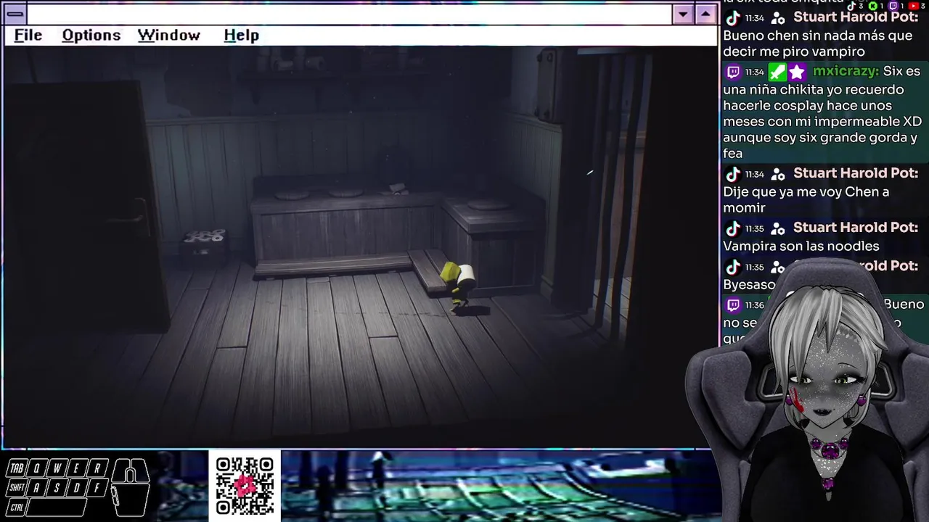Image resolution: width=929 pixels, height=522 pixels.
Task: Click user badge icon above 'Bueno chen sin nada'
Action: [x=778, y=18]
